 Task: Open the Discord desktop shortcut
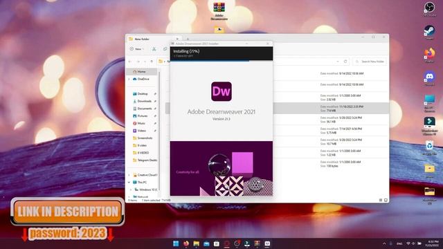[x=429, y=78]
